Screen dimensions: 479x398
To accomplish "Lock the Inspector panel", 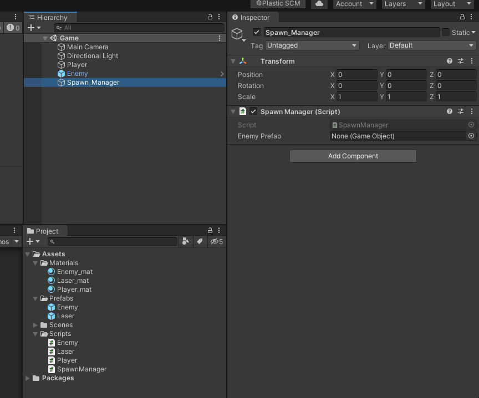I will coord(462,17).
